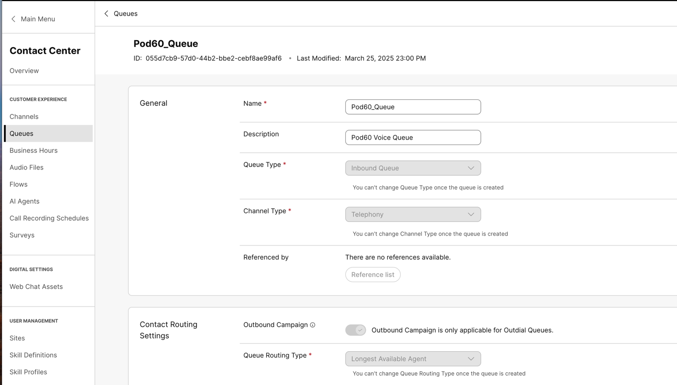Open Channels in the sidebar

(x=24, y=117)
